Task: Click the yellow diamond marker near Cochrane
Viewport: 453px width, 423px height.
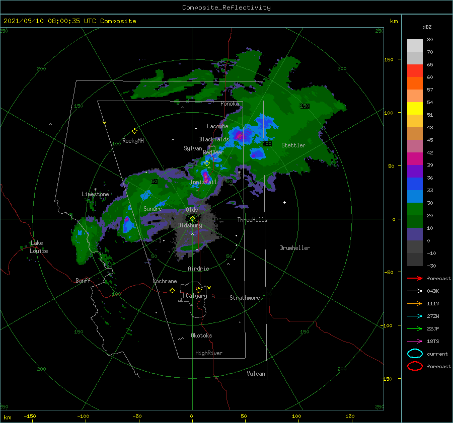Action: pos(172,291)
